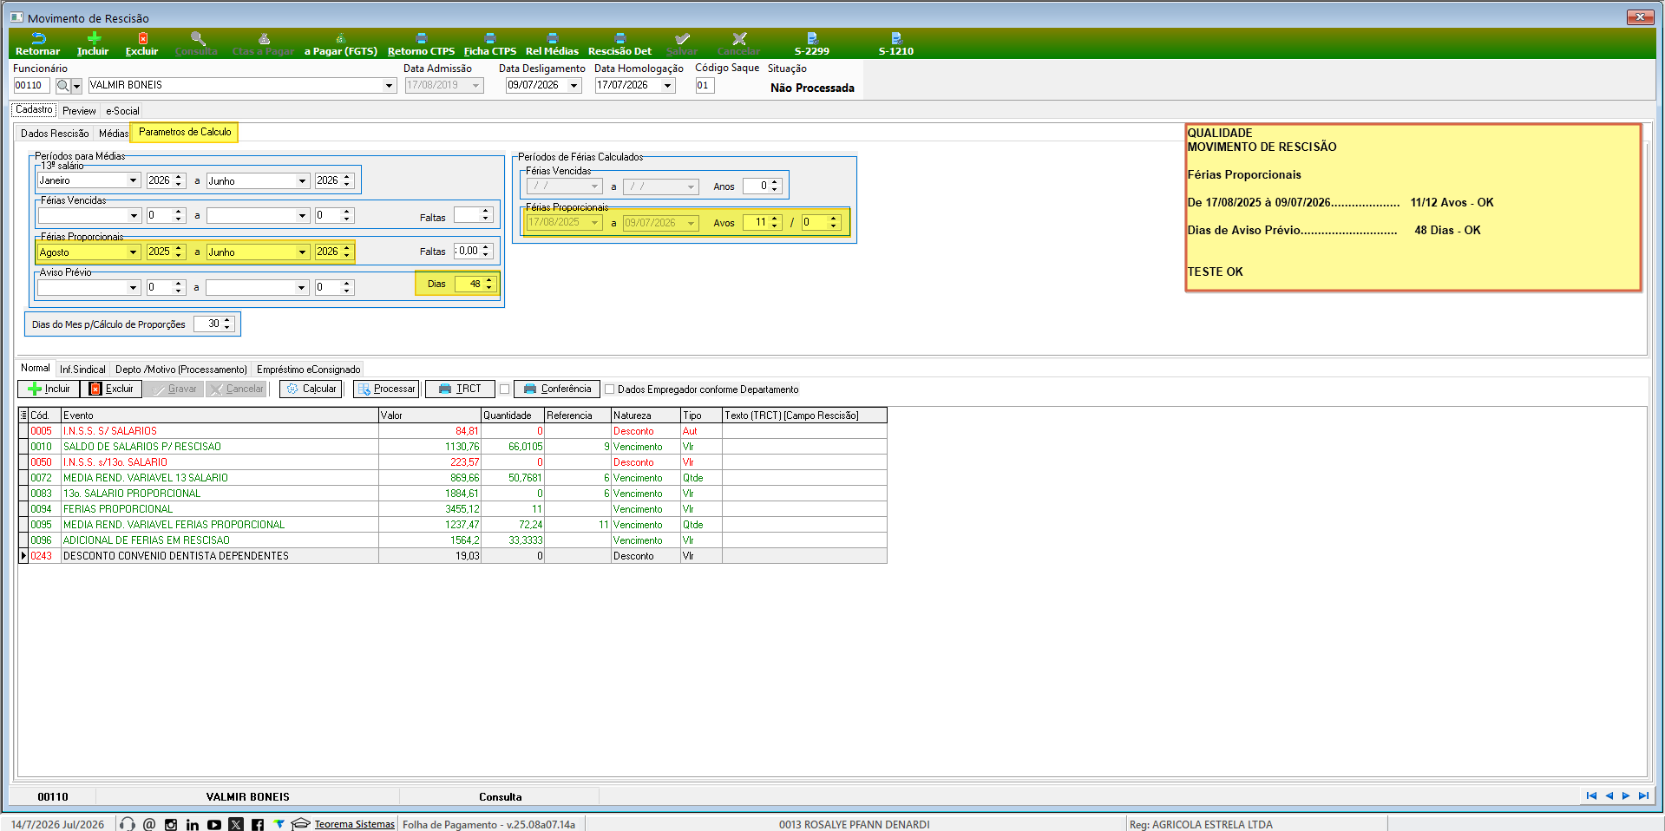Expand the Data Desligamento date dropdown
This screenshot has height=831, width=1665.
574,85
